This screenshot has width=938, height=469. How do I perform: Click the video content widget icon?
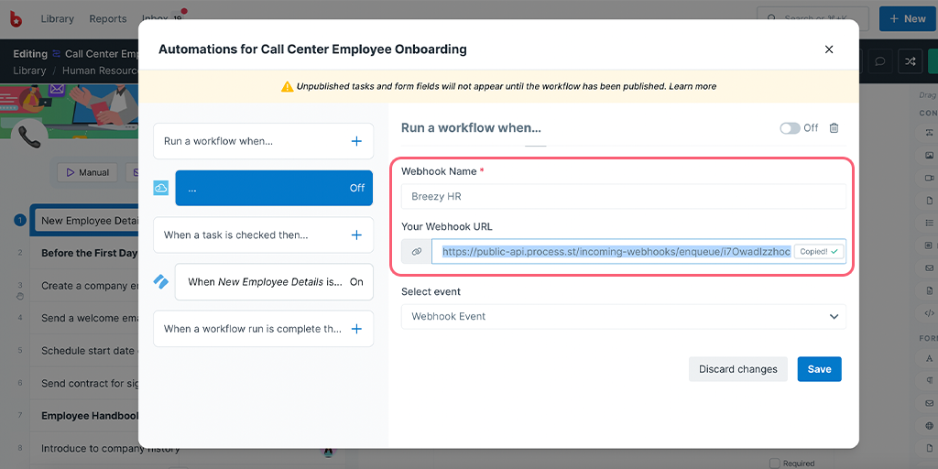click(x=929, y=178)
